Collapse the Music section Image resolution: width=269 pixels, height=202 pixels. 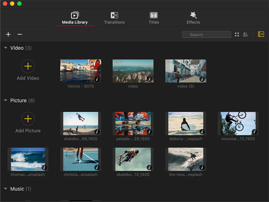click(6, 189)
